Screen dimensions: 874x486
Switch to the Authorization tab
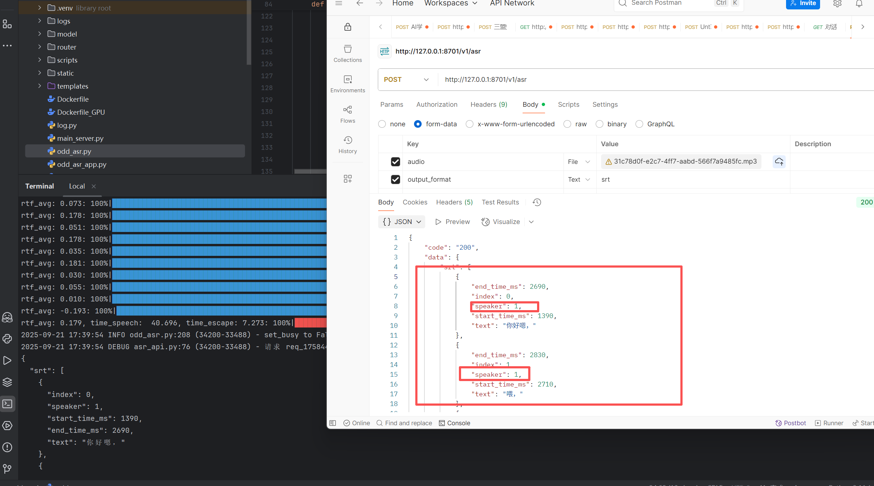436,105
